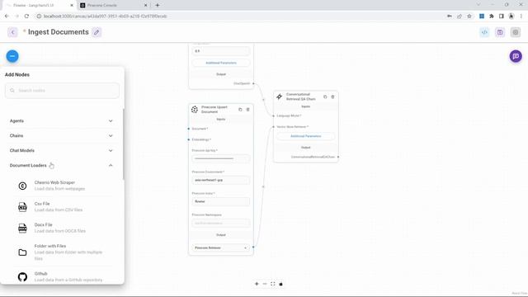Close the Pinecone Console tab

coord(145,6)
